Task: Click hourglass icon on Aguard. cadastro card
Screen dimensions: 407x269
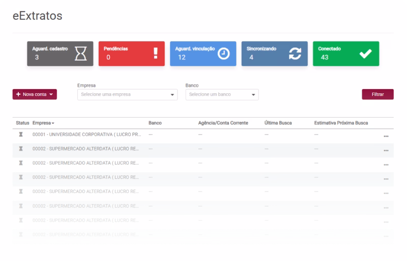Action: click(81, 54)
